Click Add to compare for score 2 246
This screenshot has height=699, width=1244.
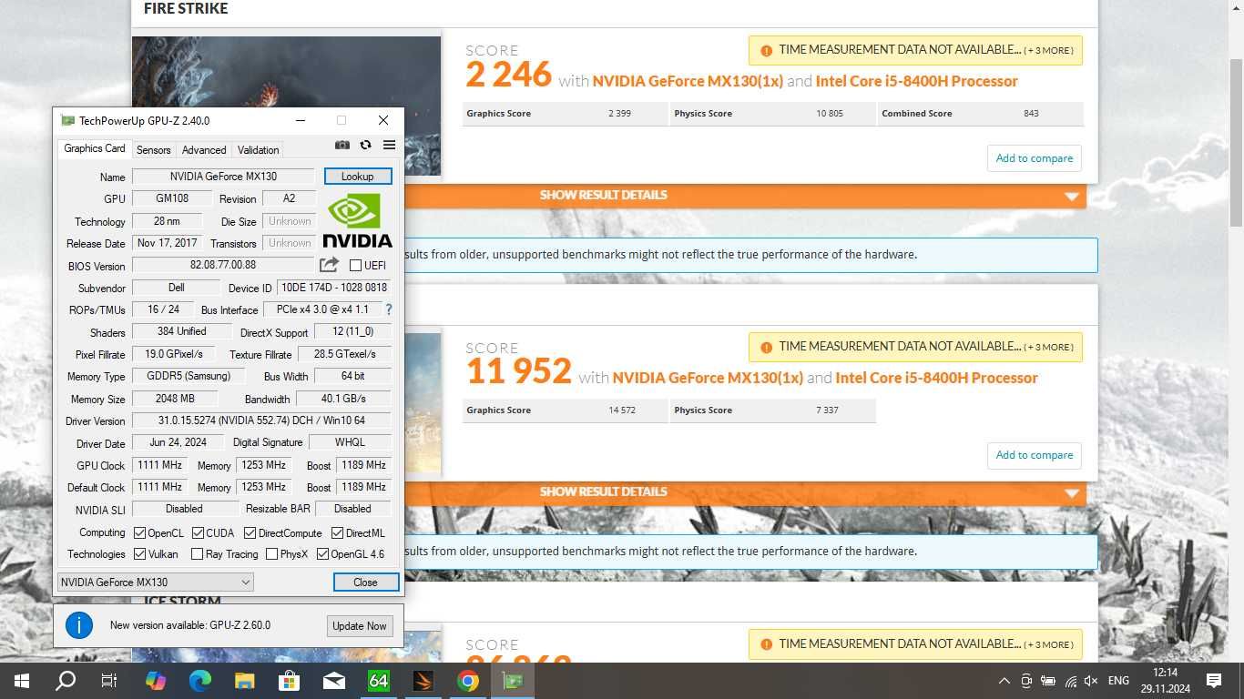click(x=1035, y=158)
